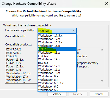Choose Workstation 12.x in dropdown

coord(57,66)
